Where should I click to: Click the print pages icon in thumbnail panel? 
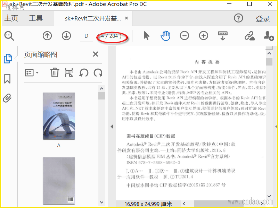pyautogui.click(x=69, y=72)
